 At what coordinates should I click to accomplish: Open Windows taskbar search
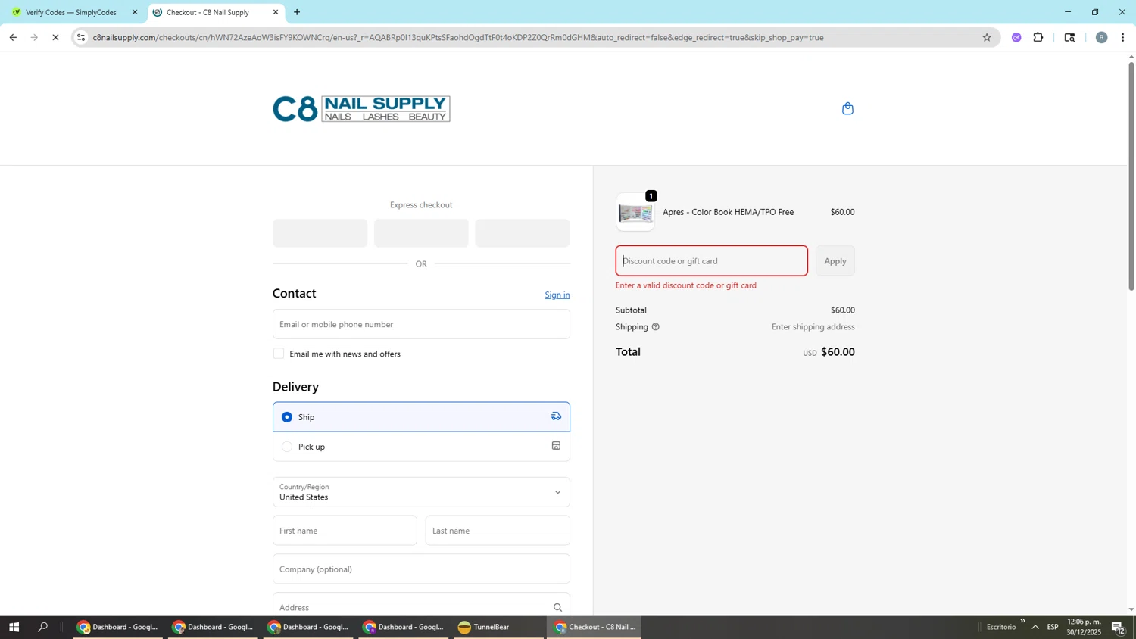pos(43,627)
